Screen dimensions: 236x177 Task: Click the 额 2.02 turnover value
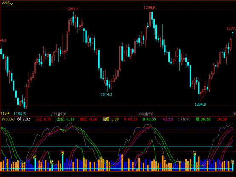click(23, 119)
